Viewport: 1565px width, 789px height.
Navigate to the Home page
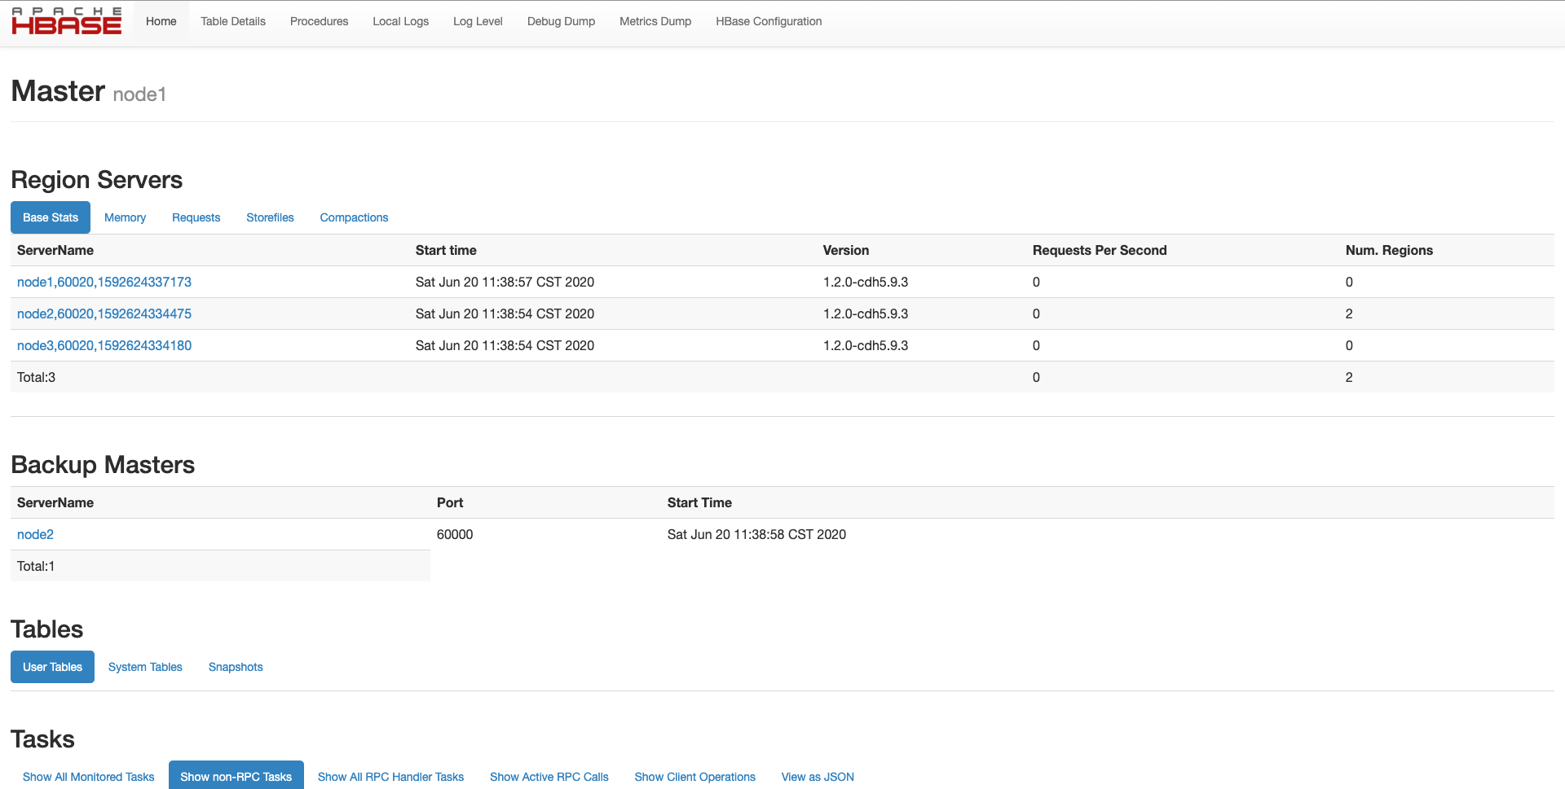click(x=161, y=21)
